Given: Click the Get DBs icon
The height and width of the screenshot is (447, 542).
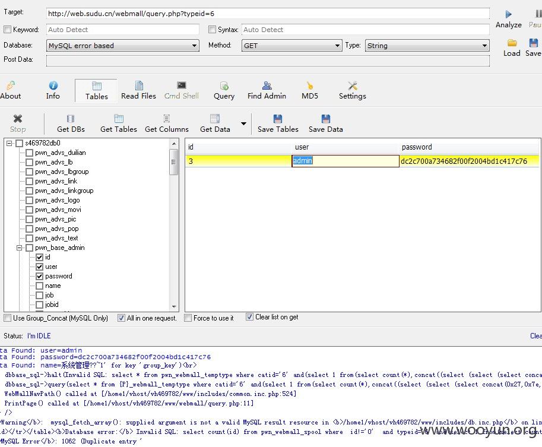Looking at the screenshot, I should 71,119.
